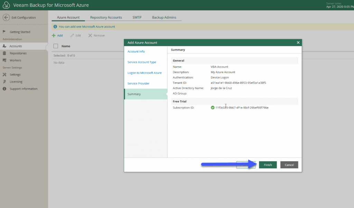Click the description 'My Azure Account'
354x208 pixels.
pyautogui.click(x=223, y=72)
